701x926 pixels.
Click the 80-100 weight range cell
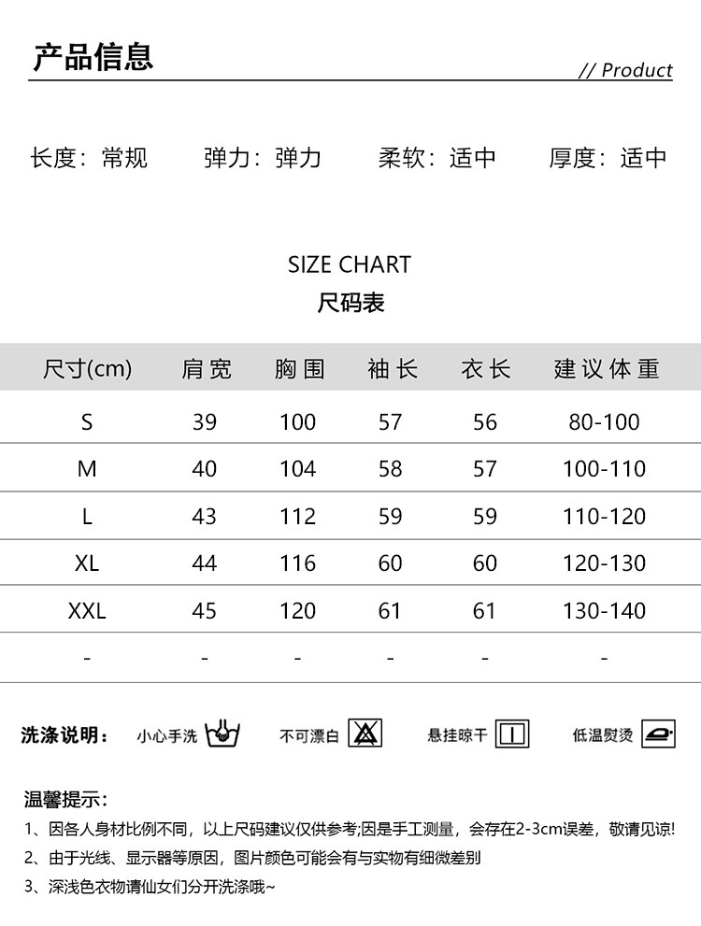click(604, 422)
